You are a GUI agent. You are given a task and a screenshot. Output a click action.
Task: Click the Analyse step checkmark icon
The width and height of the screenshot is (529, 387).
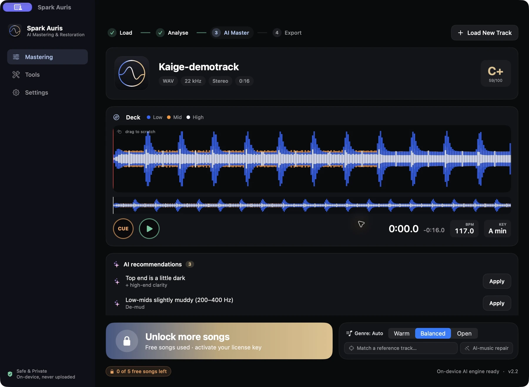point(160,33)
